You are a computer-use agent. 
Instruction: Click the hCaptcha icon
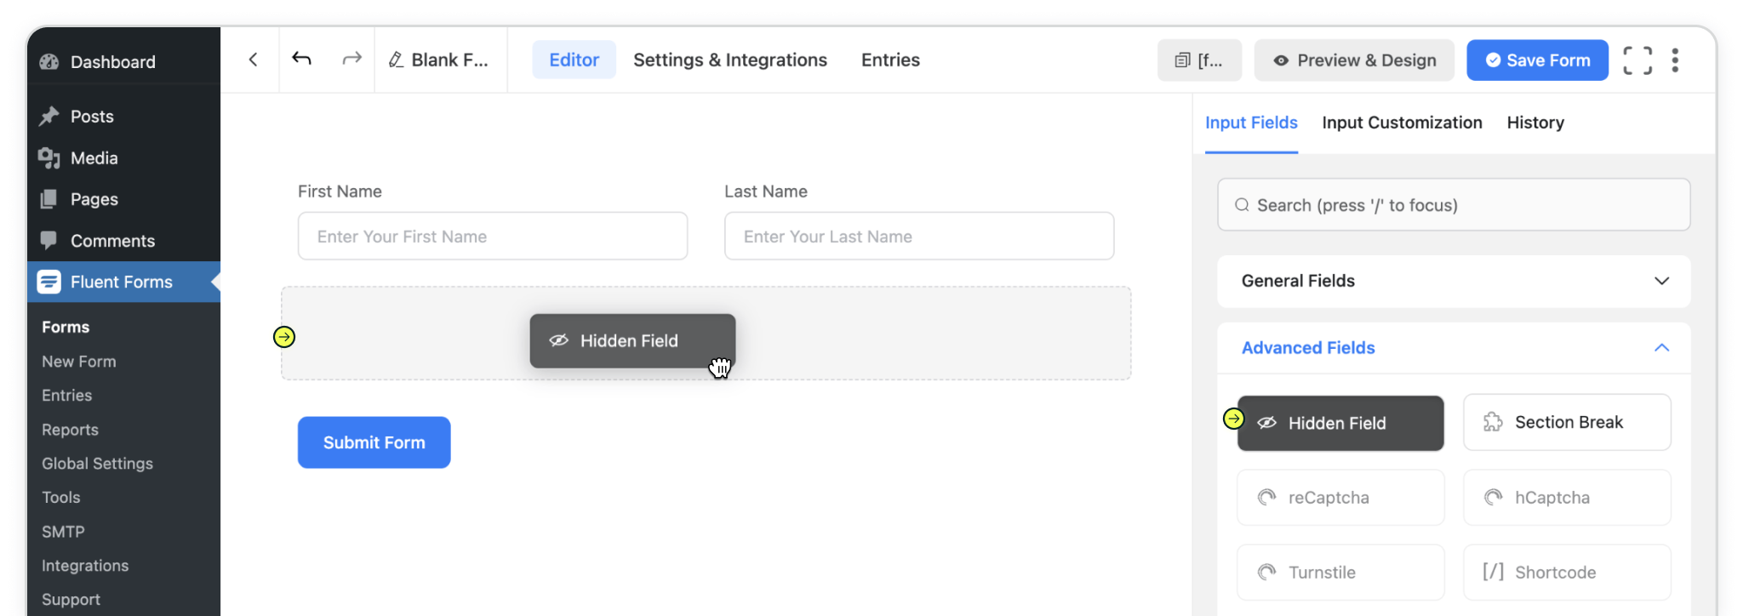coord(1493,497)
